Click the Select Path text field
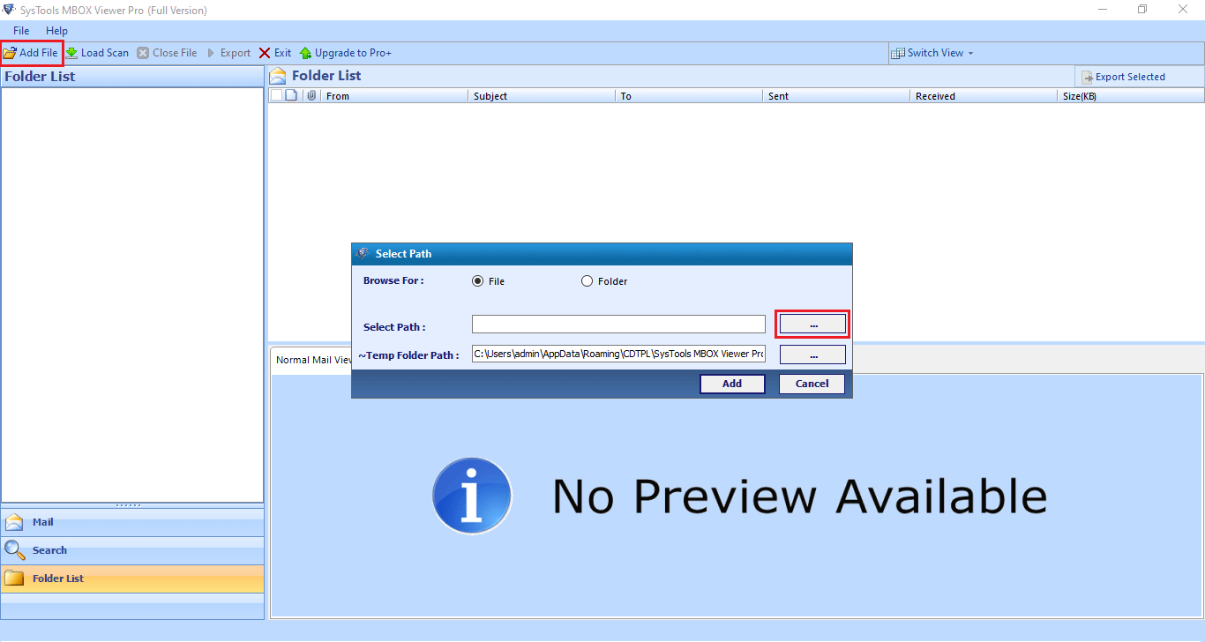Viewport: 1205px width, 642px height. (618, 325)
